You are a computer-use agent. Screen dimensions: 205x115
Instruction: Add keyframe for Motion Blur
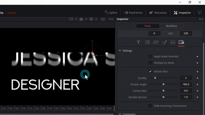[197, 72]
